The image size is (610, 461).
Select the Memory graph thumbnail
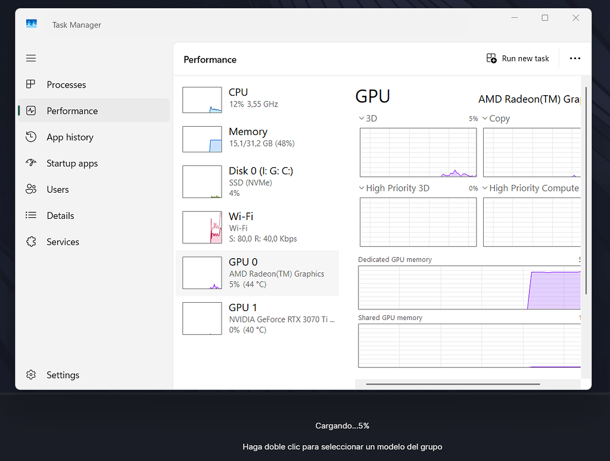point(203,139)
